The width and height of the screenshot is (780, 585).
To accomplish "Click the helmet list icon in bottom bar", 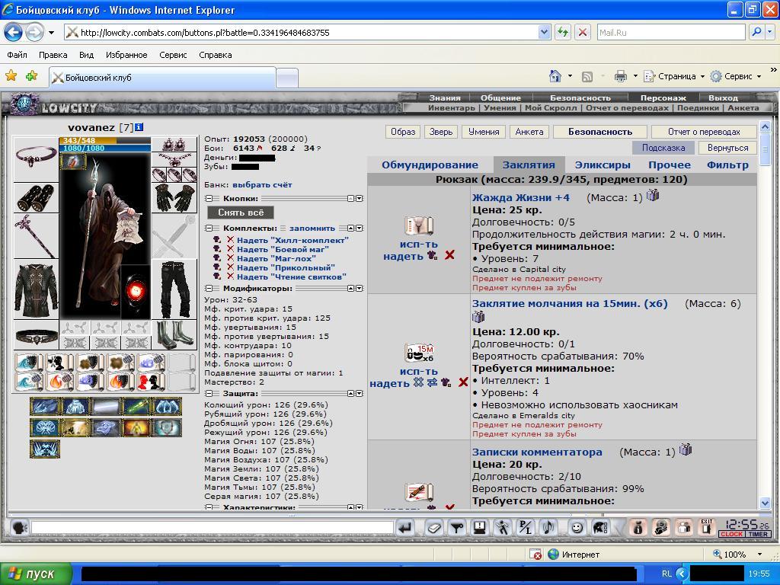I will pos(600,528).
